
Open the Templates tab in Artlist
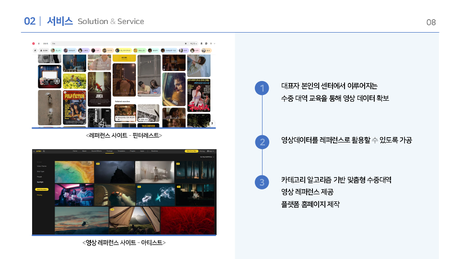coord(121,151)
